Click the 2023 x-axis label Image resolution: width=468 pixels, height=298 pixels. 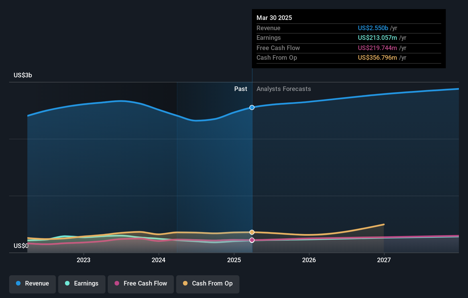pyautogui.click(x=84, y=260)
